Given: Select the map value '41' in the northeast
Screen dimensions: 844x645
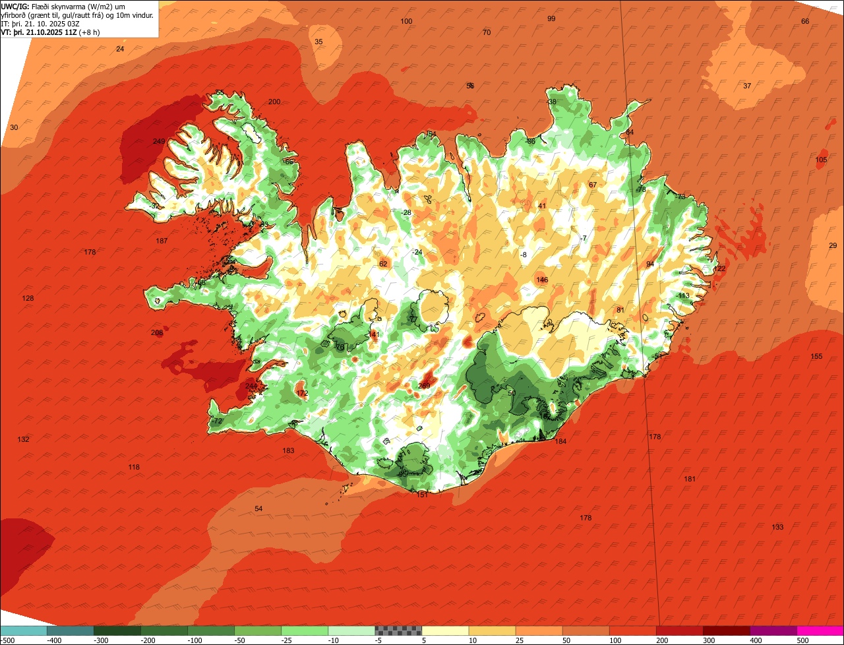Looking at the screenshot, I should [543, 206].
